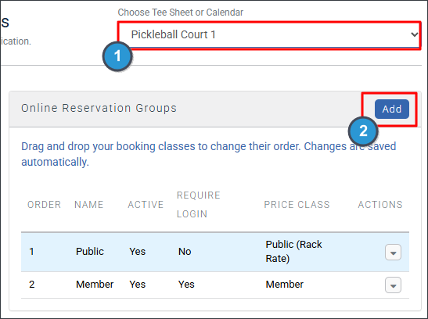This screenshot has width=428, height=319.
Task: Click the Public (Rack Rate) price class
Action: coord(293,252)
